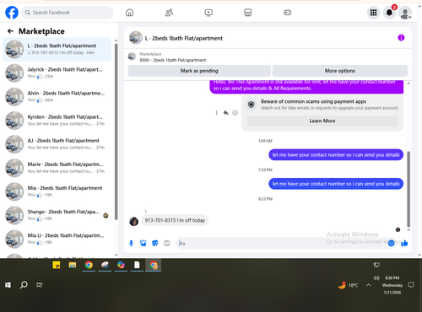The width and height of the screenshot is (422, 312).
Task: Open the Mia Li conversation
Action: pyautogui.click(x=57, y=239)
